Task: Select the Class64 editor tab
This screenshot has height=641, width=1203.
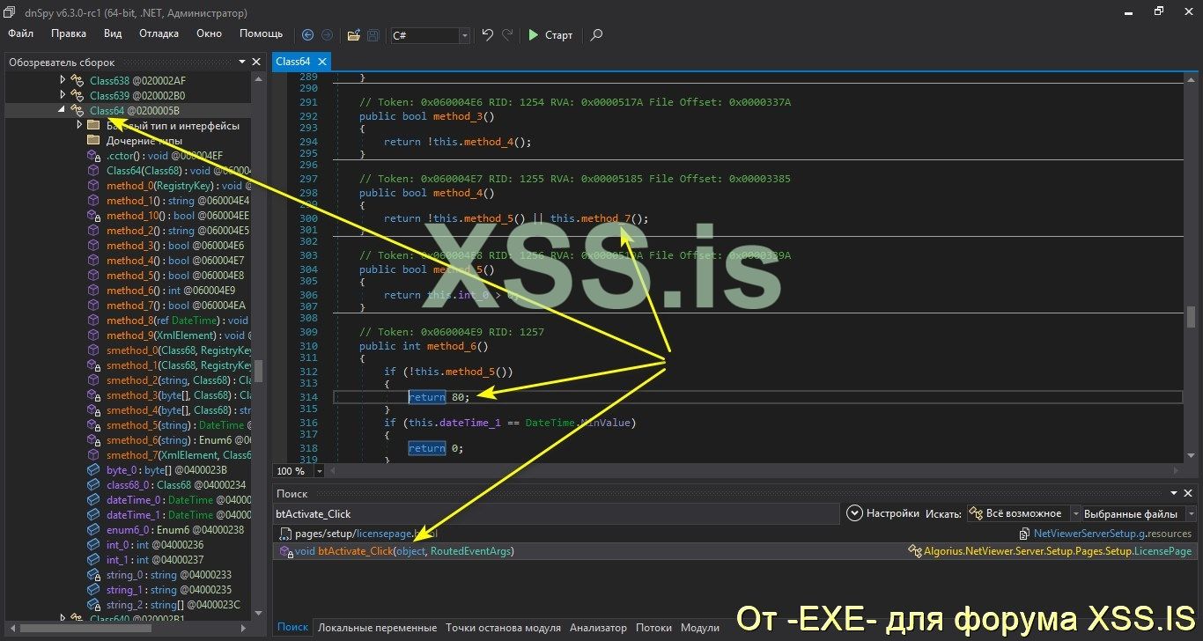Action: pyautogui.click(x=293, y=62)
